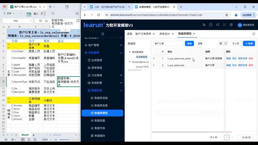
Task: Click 删除 for lr_erp_salesorder row
Action: click(x=251, y=65)
